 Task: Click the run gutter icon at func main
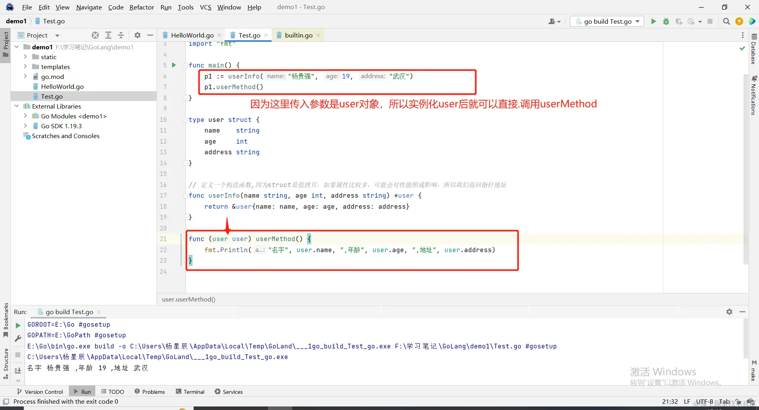tap(174, 65)
